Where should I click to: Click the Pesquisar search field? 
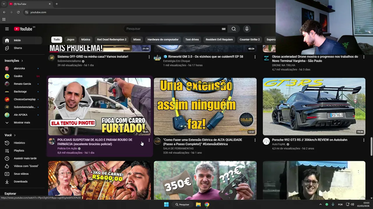(x=173, y=29)
